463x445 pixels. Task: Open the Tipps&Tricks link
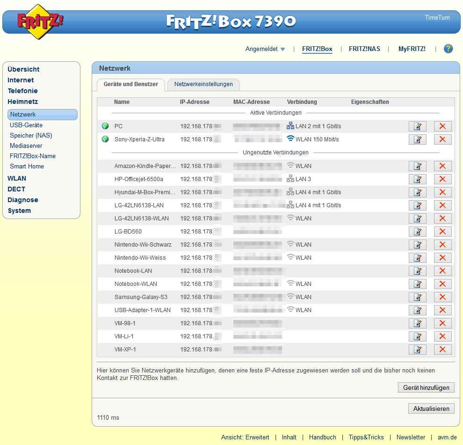(366, 438)
